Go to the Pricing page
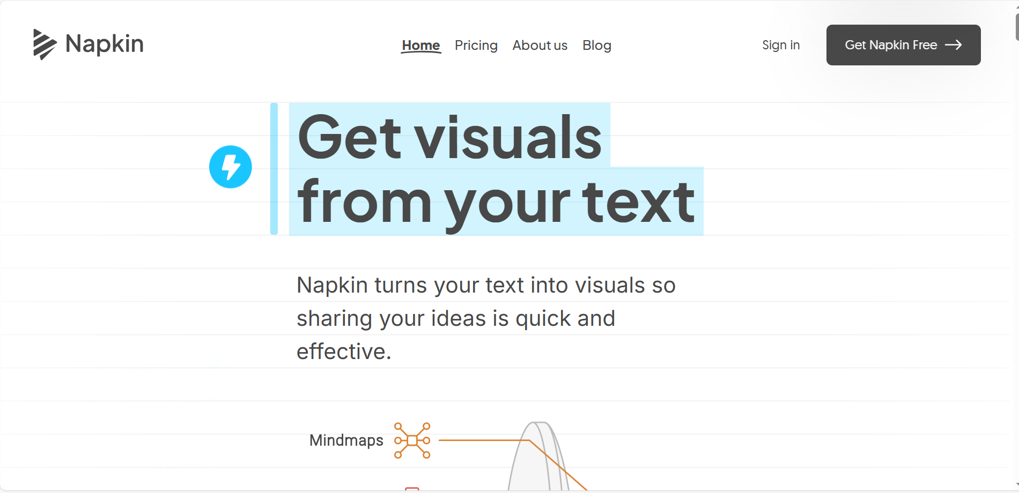1019x493 pixels. point(476,46)
